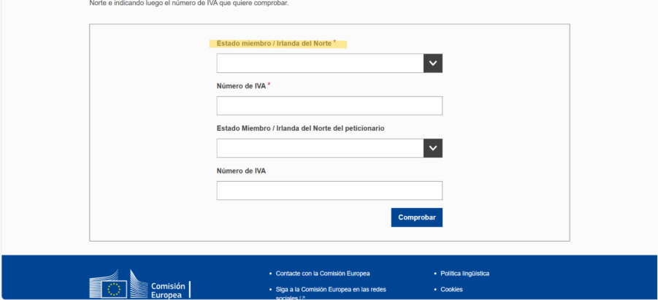Click chevron arrow of the peticionario country dropdown

pos(432,148)
